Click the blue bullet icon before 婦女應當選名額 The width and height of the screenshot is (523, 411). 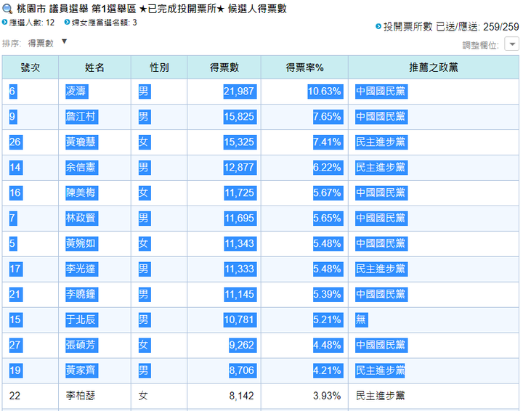pyautogui.click(x=67, y=23)
